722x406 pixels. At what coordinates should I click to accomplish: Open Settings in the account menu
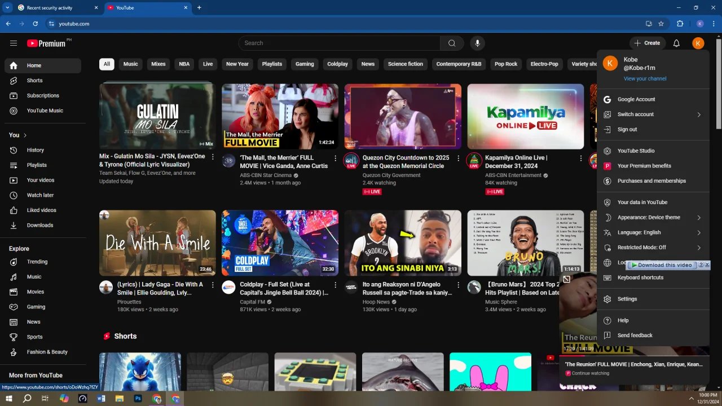pos(653,299)
